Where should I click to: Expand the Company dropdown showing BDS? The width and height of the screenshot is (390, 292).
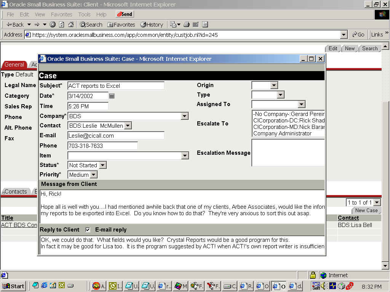coord(185,116)
